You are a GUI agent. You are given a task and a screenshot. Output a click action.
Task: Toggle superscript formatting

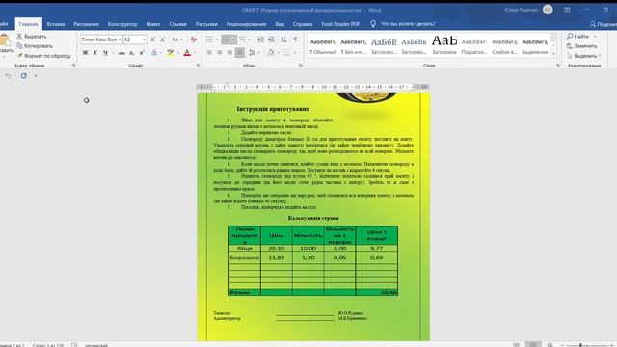[142, 53]
